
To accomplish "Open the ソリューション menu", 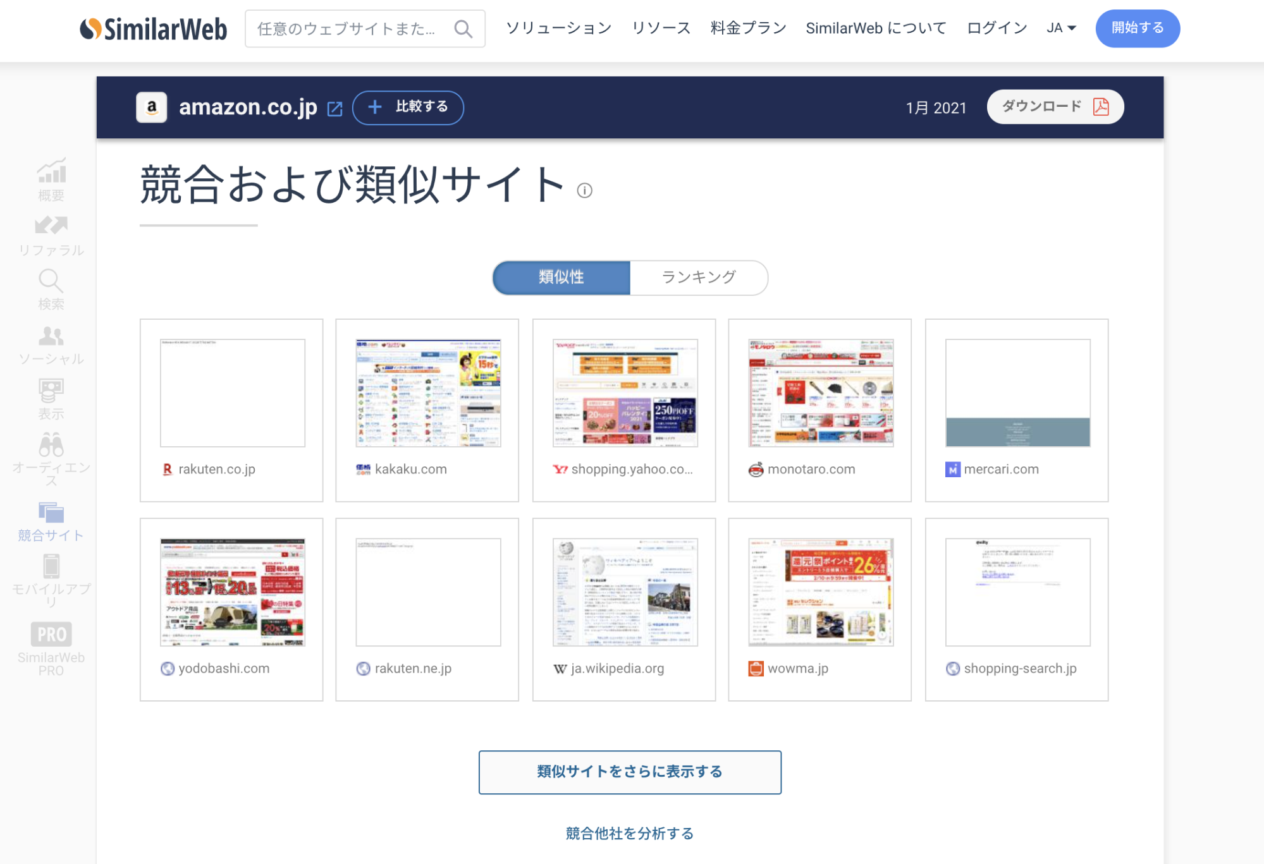I will 558,28.
